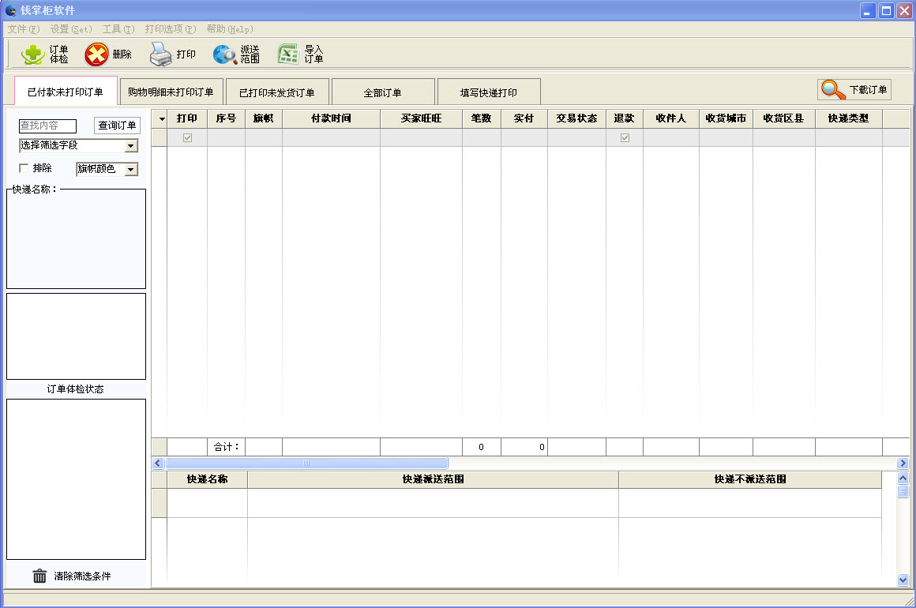Viewport: 916px width, 608px height.
Task: Open the 打印选项(P) menu
Action: (x=171, y=29)
